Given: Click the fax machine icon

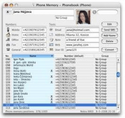Looking at the screenshot, I should point(8,45).
